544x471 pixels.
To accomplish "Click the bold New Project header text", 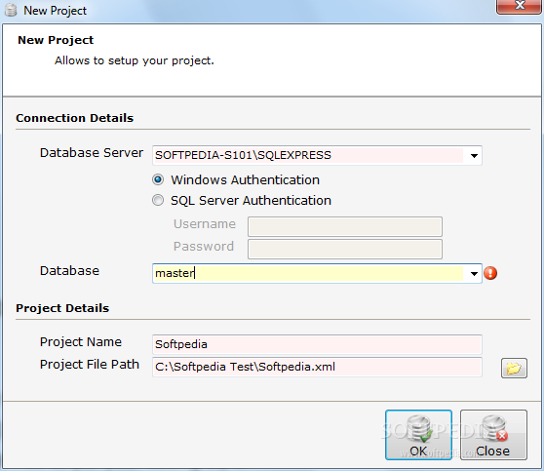I will coord(56,40).
